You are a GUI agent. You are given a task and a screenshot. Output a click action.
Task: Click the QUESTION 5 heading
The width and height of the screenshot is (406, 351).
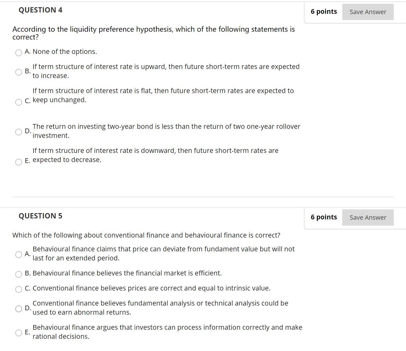40,216
